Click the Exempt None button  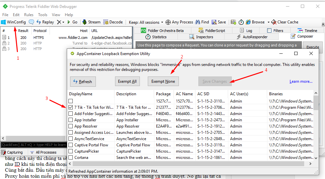pos(163,81)
